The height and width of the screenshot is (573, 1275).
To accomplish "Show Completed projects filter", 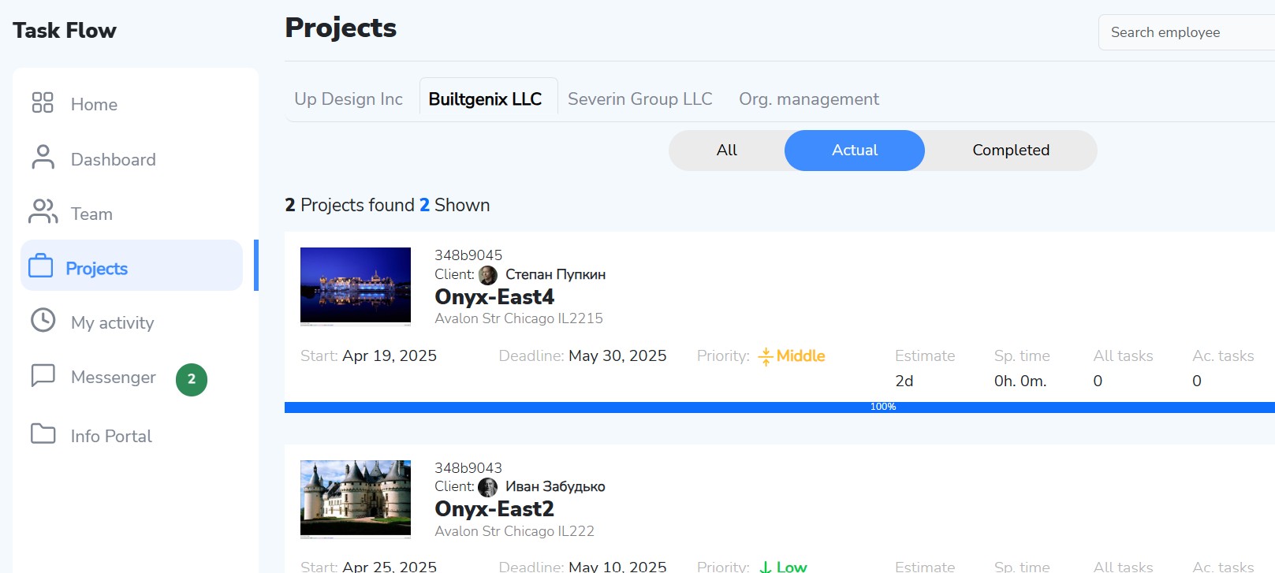I will [1011, 151].
